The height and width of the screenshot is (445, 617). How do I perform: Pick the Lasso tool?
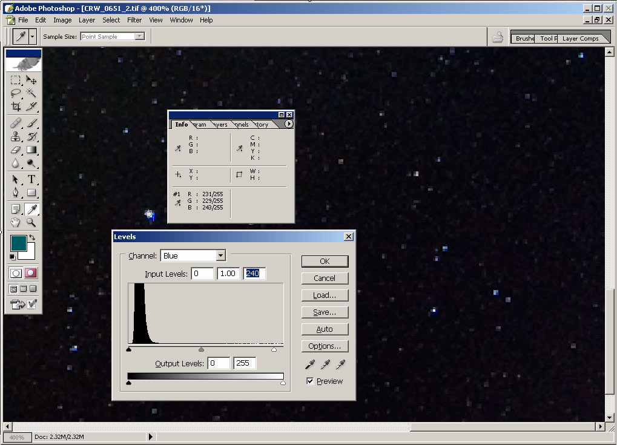tap(16, 93)
